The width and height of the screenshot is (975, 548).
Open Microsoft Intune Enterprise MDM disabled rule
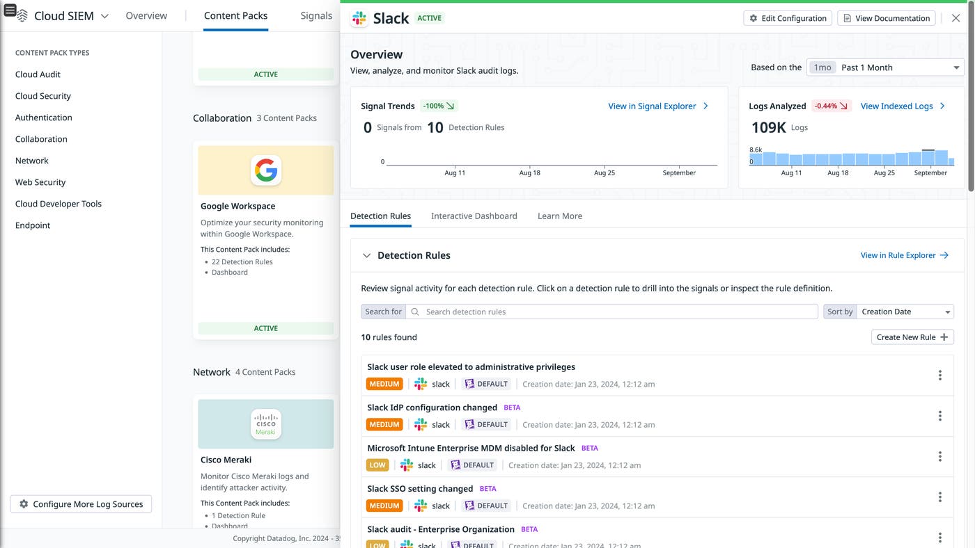click(471, 448)
